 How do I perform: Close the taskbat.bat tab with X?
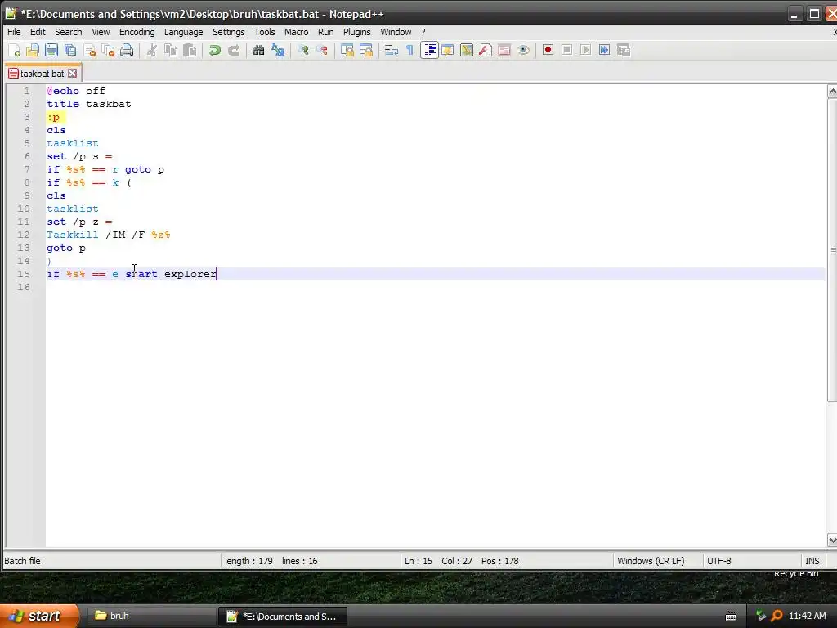pyautogui.click(x=73, y=73)
